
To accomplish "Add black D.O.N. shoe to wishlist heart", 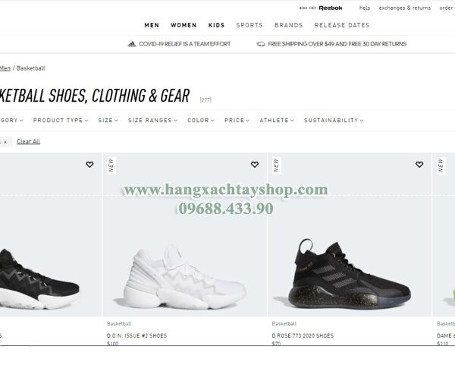I will point(89,165).
